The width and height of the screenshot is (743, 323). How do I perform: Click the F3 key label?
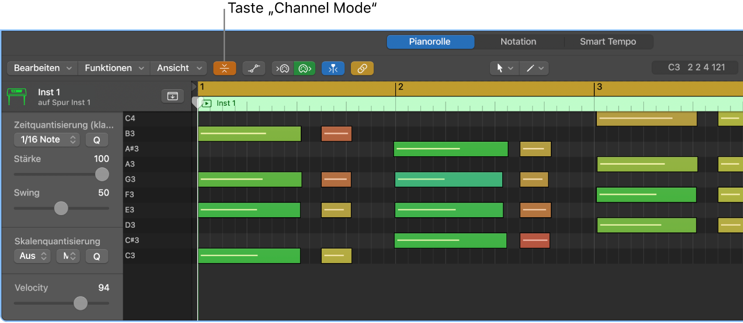[x=130, y=194]
